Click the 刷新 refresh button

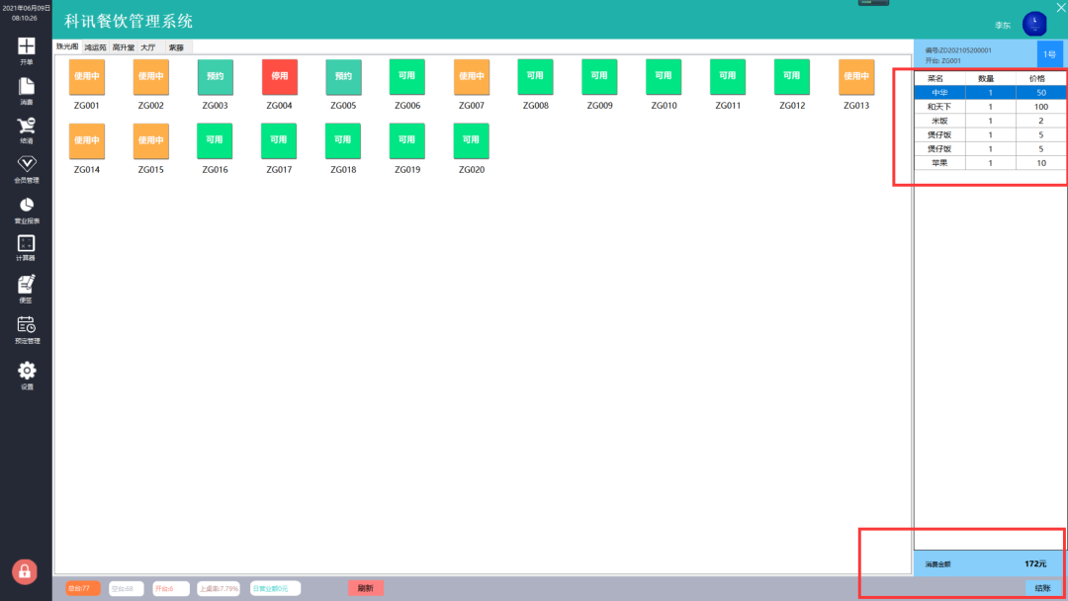coord(366,588)
